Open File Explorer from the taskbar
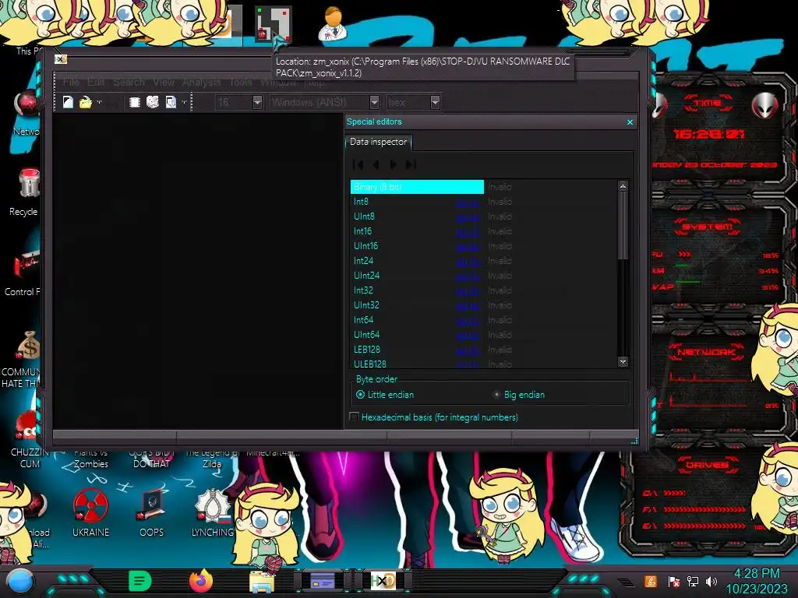 tap(262, 582)
